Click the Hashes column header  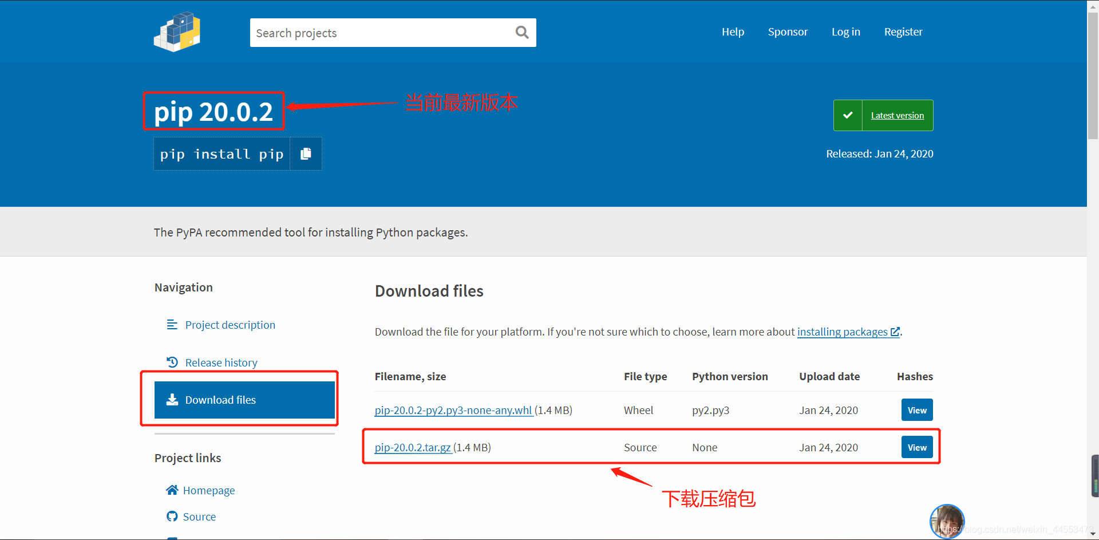tap(915, 376)
